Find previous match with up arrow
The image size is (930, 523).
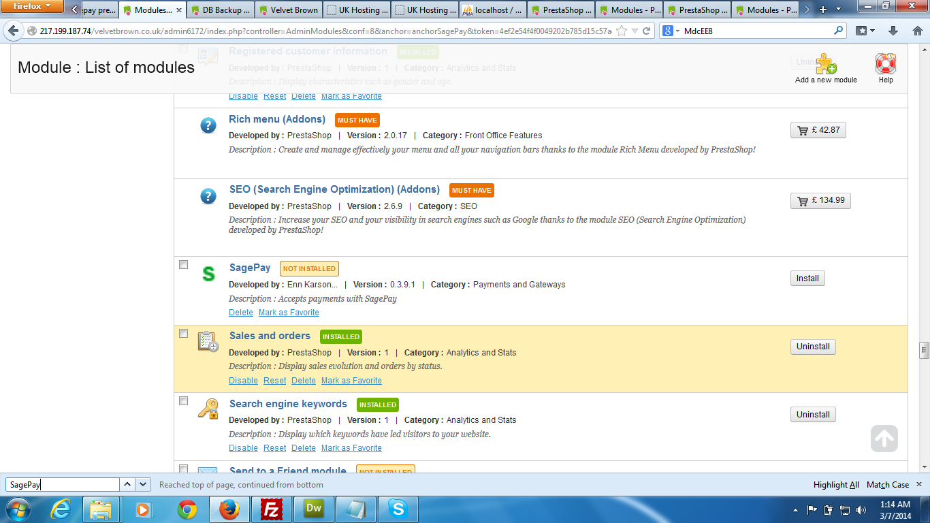pyautogui.click(x=127, y=484)
